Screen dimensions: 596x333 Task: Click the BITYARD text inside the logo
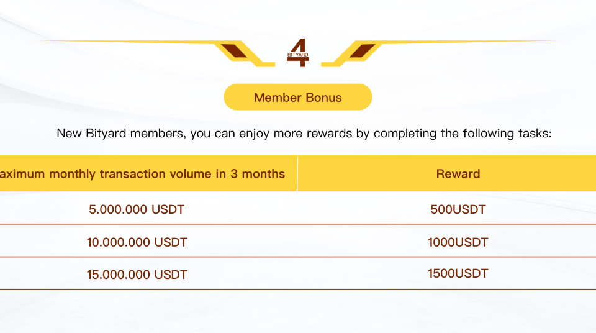[x=298, y=55]
